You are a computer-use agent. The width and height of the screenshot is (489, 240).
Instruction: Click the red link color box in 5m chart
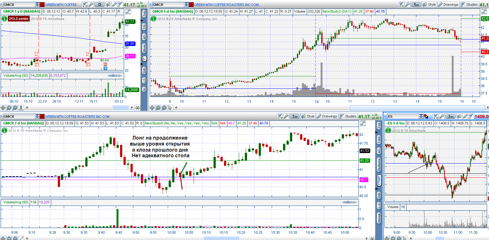point(191,5)
